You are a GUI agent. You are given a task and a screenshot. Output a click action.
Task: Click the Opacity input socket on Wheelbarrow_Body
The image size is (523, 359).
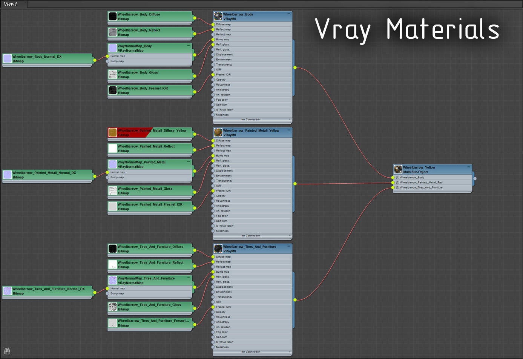(x=213, y=80)
